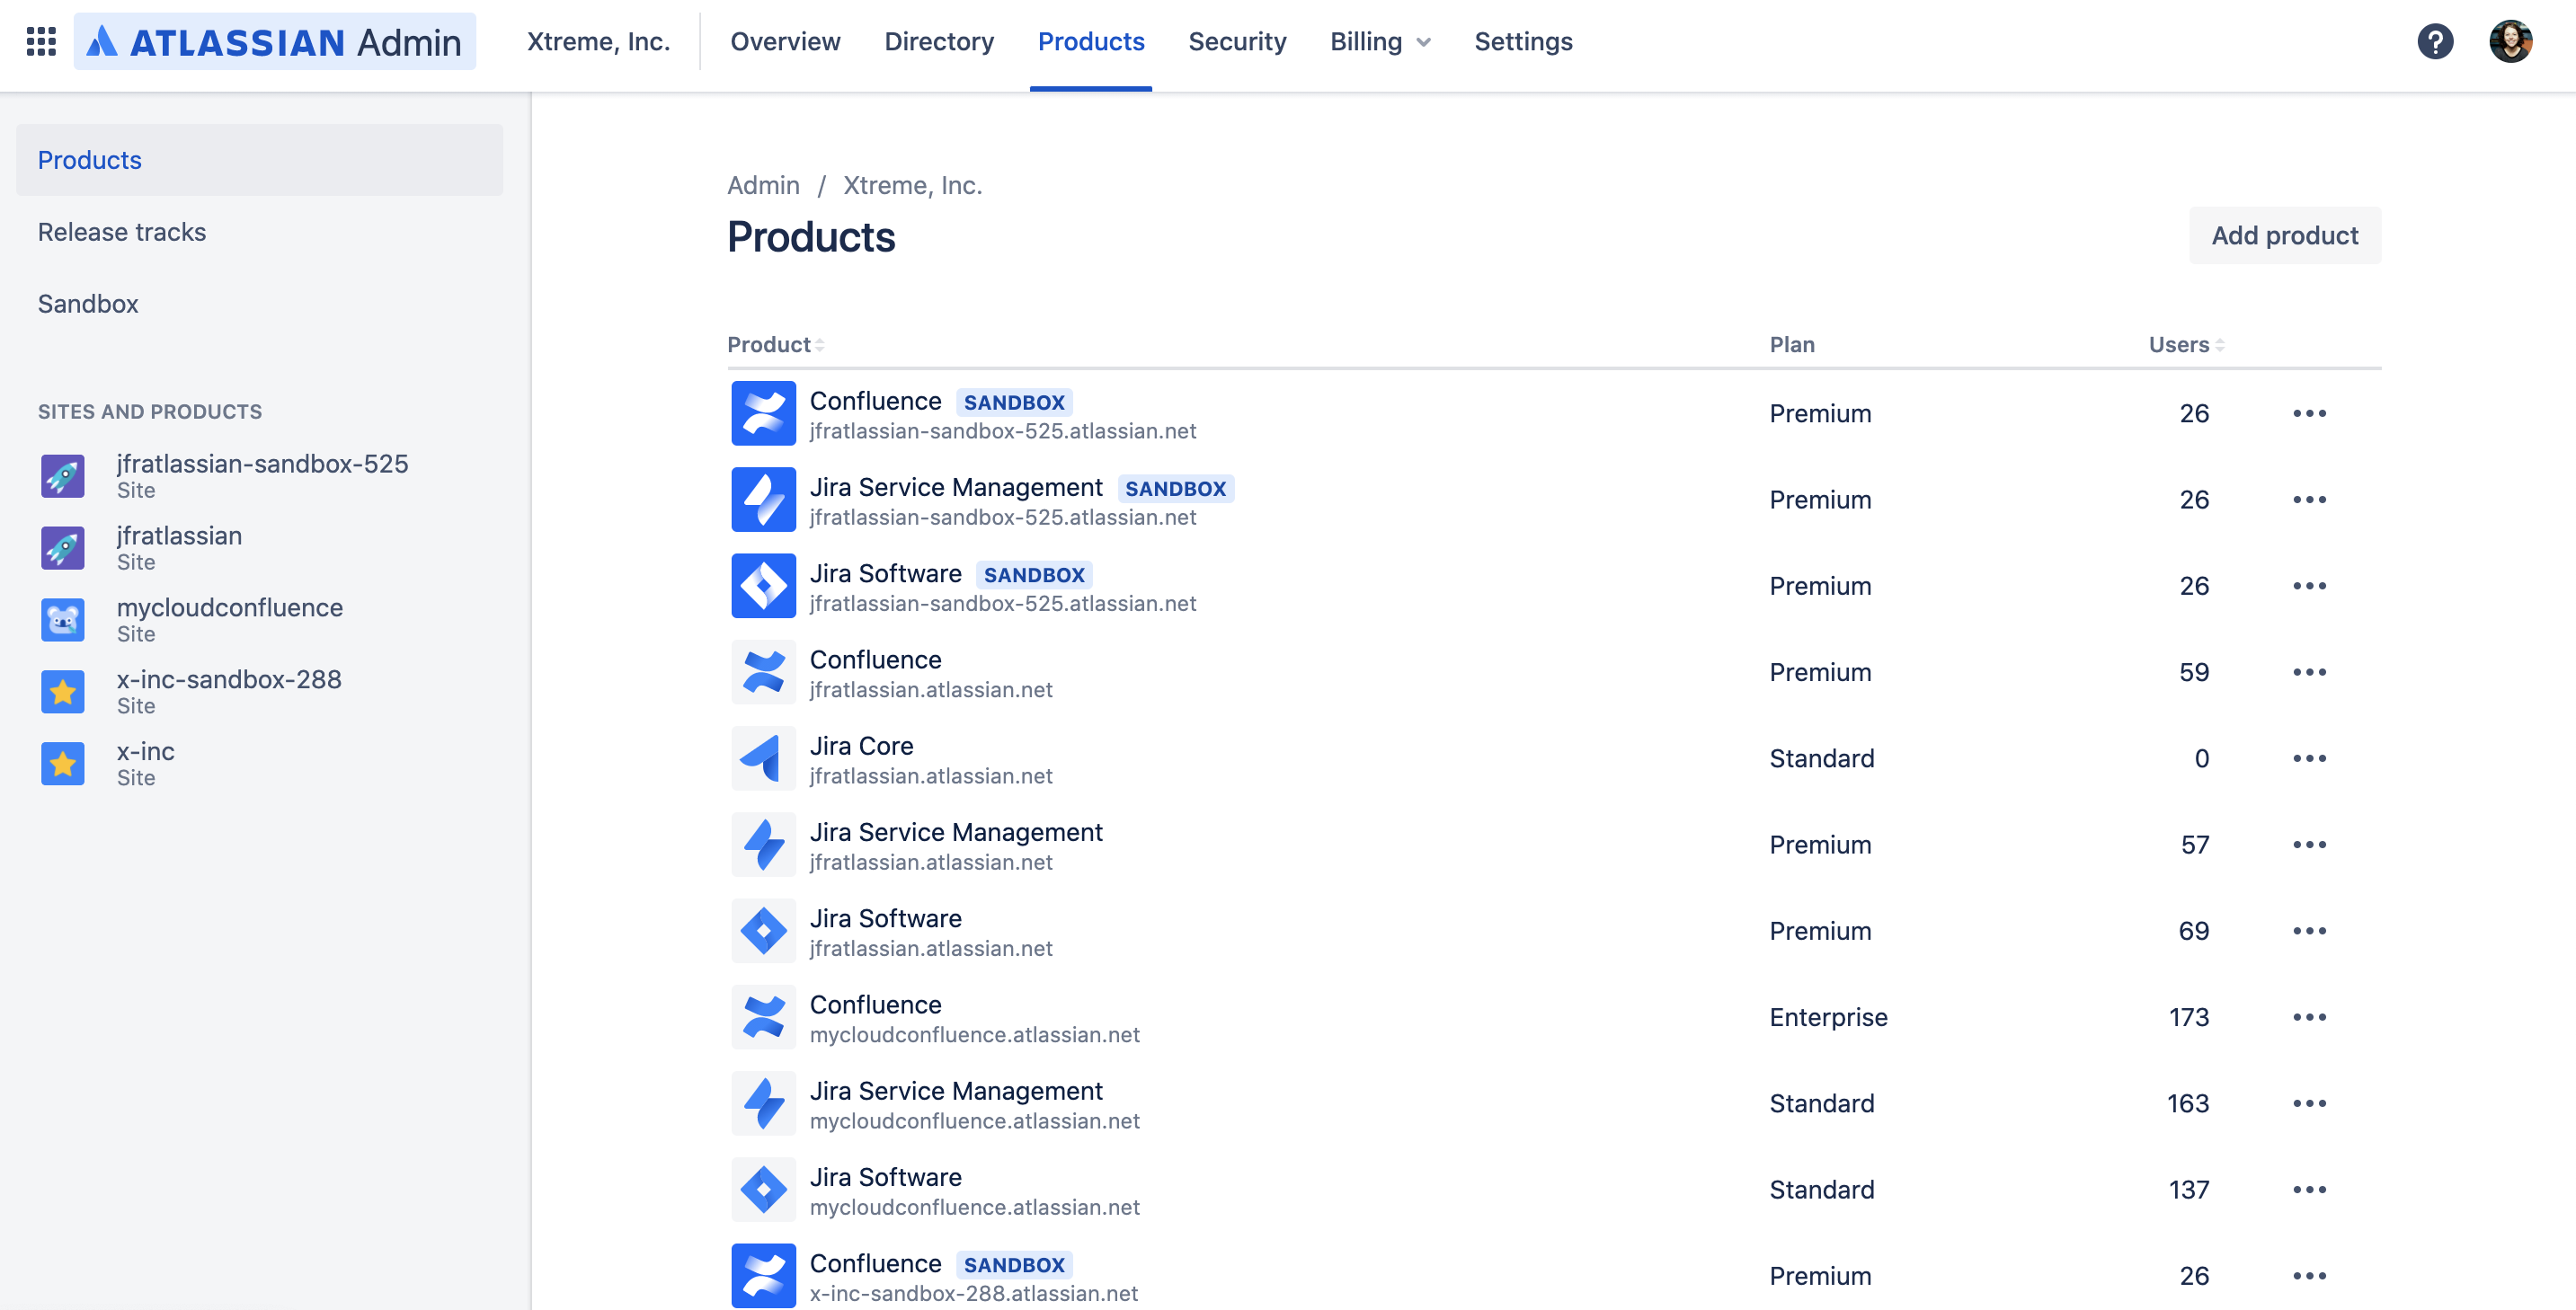
Task: Click the Add product button
Action: [2284, 235]
